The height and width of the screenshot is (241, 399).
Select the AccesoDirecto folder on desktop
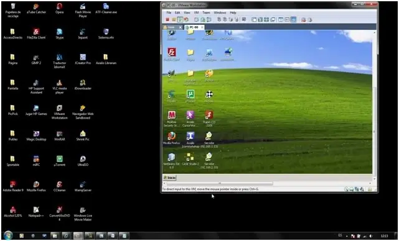[x=12, y=34]
